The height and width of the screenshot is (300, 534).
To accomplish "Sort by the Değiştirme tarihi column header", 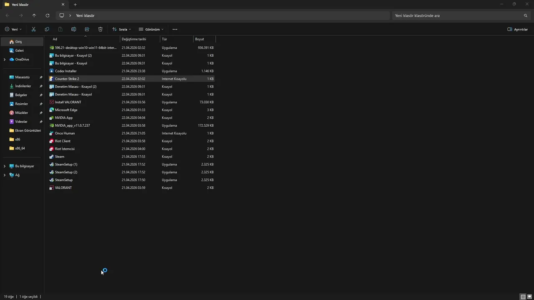I will tap(140, 39).
